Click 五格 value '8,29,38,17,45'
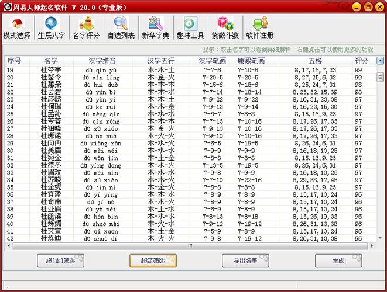The image size is (387, 292). coord(315,180)
